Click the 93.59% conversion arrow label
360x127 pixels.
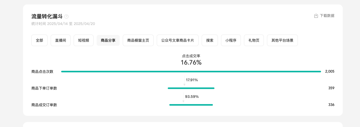[192, 97]
